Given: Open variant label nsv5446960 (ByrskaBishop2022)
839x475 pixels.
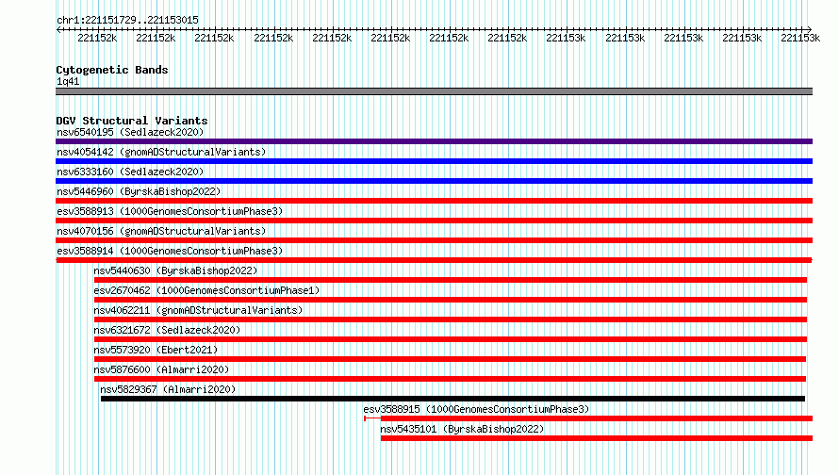Looking at the screenshot, I should pyautogui.click(x=139, y=191).
